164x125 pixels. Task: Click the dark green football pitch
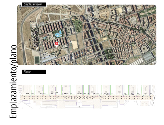(37, 60)
